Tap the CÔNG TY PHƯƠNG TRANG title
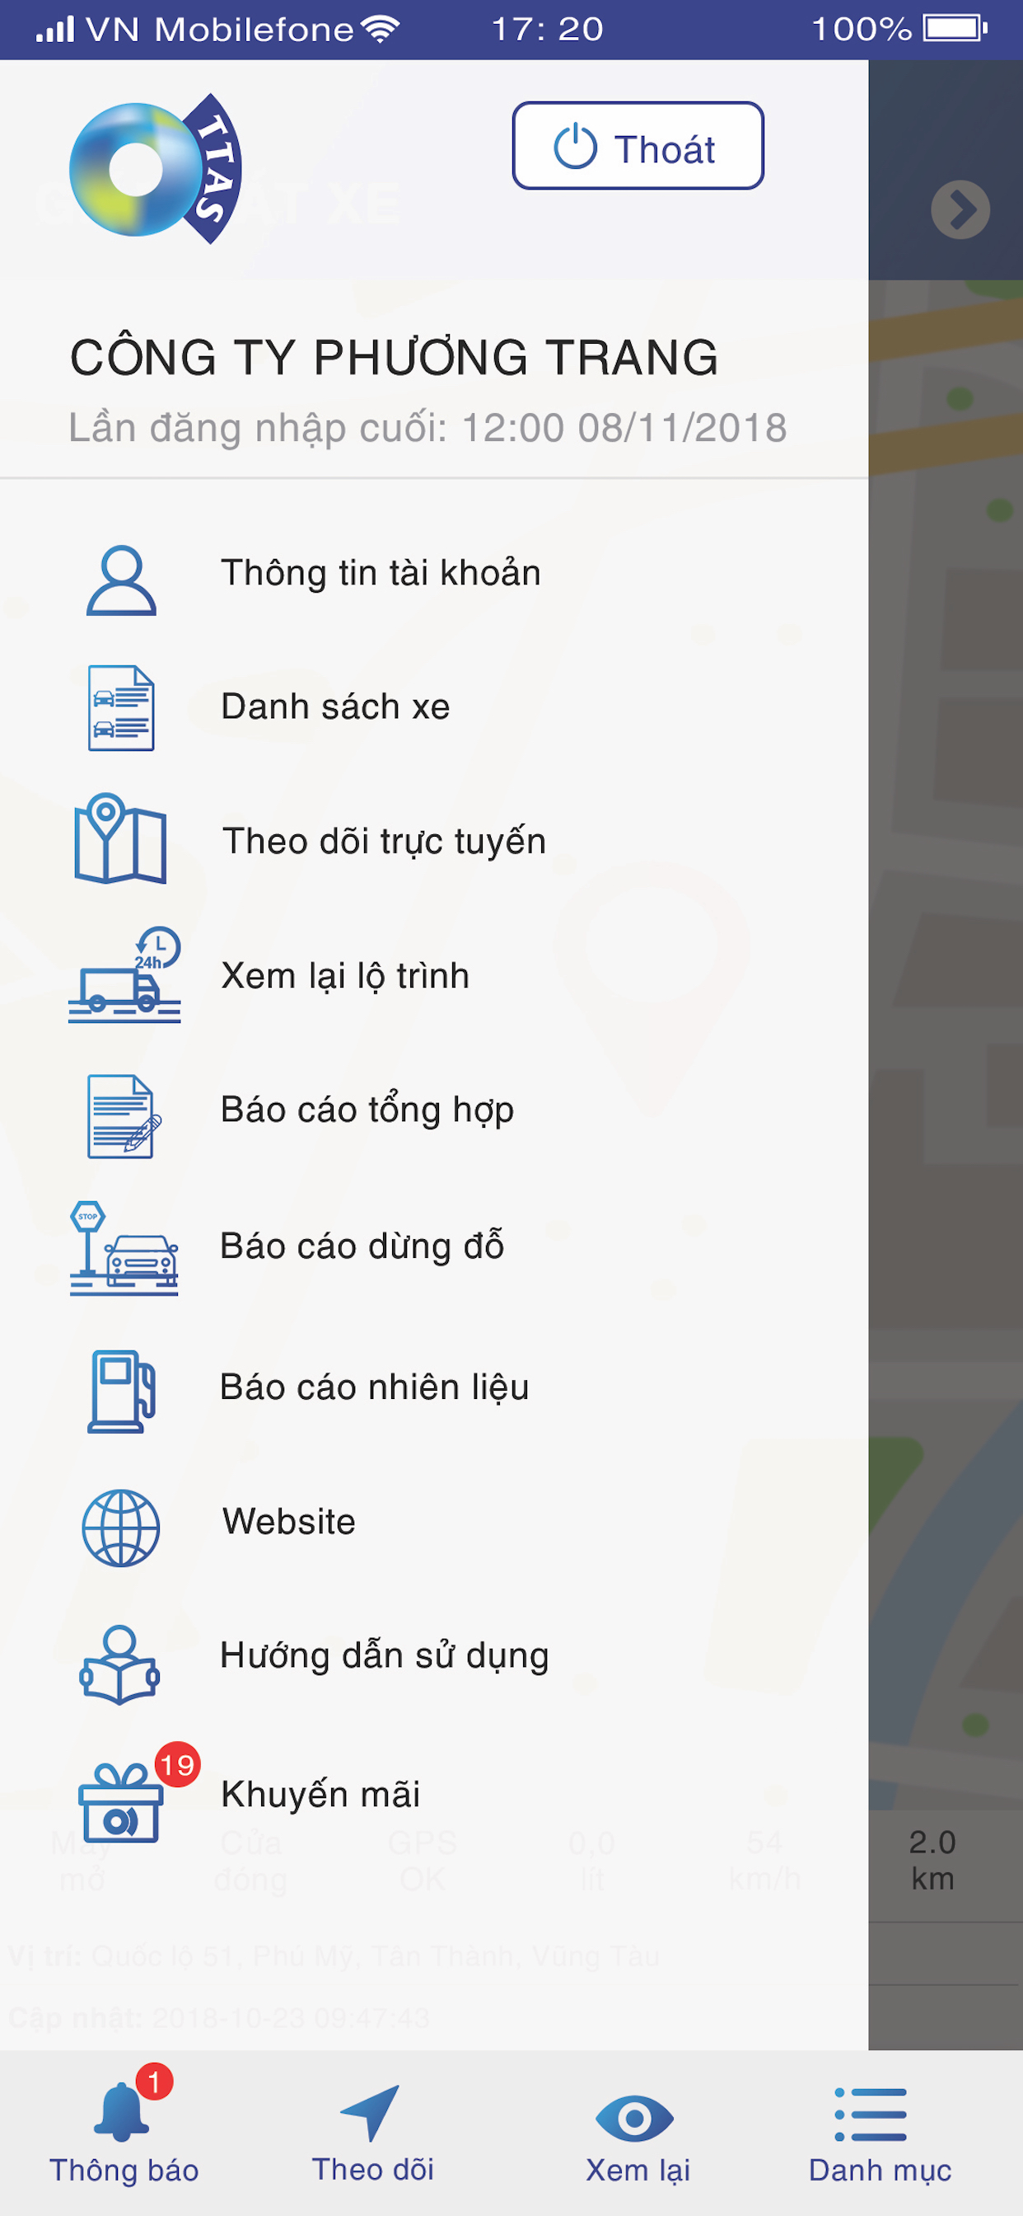Viewport: 1023px width, 2216px height. 394,357
